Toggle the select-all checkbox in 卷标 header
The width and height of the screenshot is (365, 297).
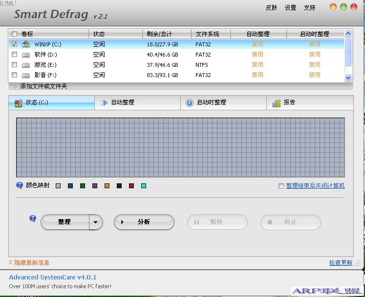point(15,34)
